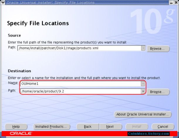Click Browse button next to Source path
Viewport: 179px width, 138px height.
pos(158,49)
